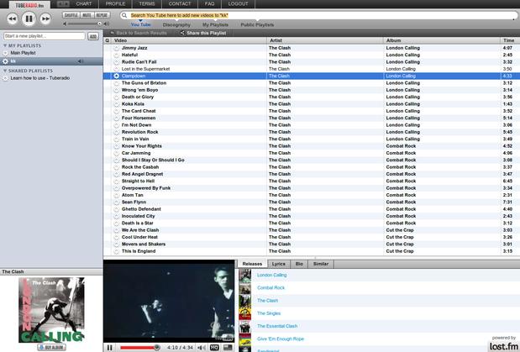Click the loud speaker icon at the slider end
The height and width of the screenshot is (352, 520).
point(106,24)
